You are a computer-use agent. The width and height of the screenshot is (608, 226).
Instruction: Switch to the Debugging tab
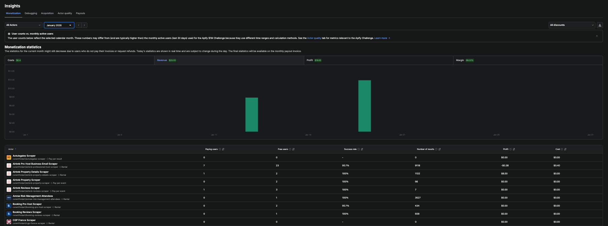tap(31, 13)
